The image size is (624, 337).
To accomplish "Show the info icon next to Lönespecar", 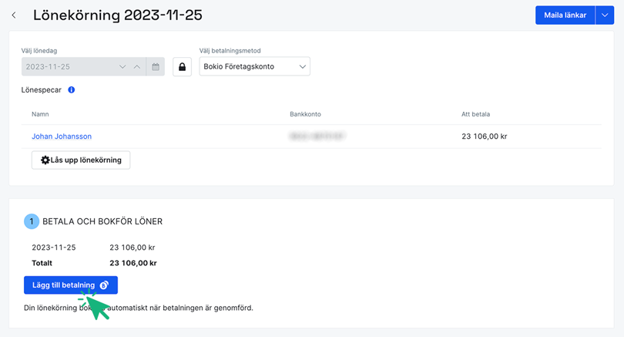I will (72, 90).
